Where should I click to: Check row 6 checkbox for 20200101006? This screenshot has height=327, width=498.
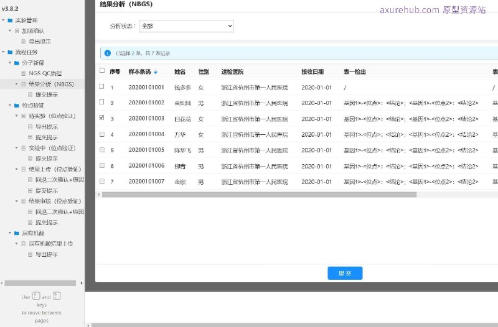tap(102, 165)
